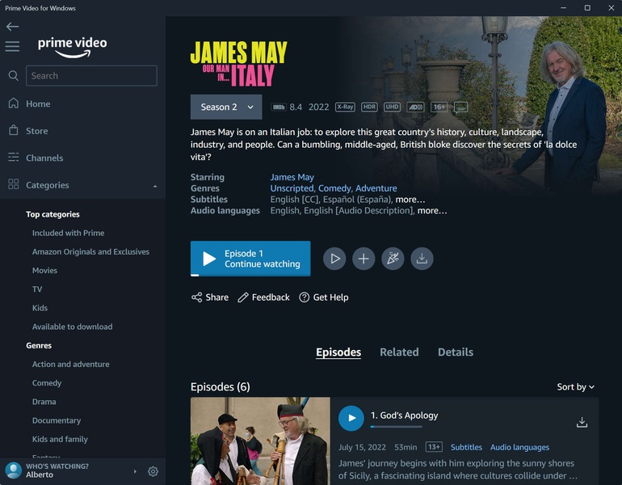Download the season using round download icon
This screenshot has height=485, width=622.
point(422,259)
